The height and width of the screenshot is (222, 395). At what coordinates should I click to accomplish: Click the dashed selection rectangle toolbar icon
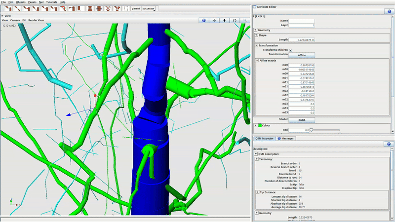(x=126, y=8)
